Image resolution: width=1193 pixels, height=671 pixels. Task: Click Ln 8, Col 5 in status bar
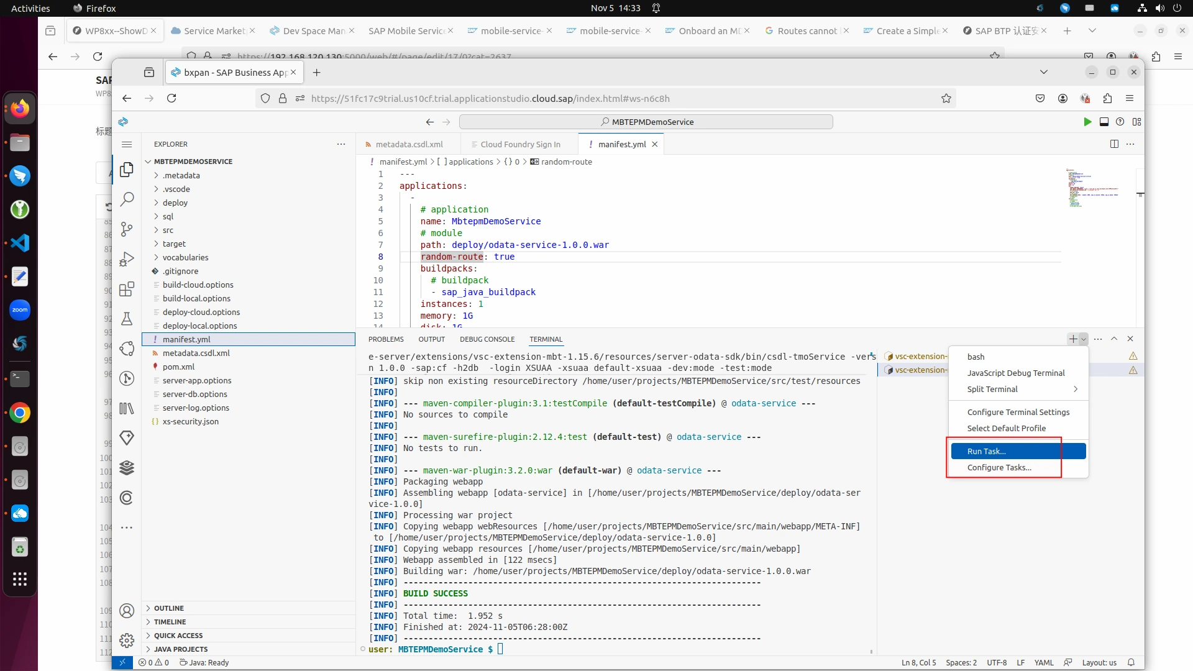click(x=919, y=662)
